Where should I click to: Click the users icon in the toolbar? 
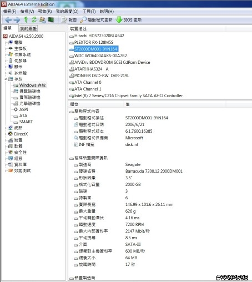[43, 19]
